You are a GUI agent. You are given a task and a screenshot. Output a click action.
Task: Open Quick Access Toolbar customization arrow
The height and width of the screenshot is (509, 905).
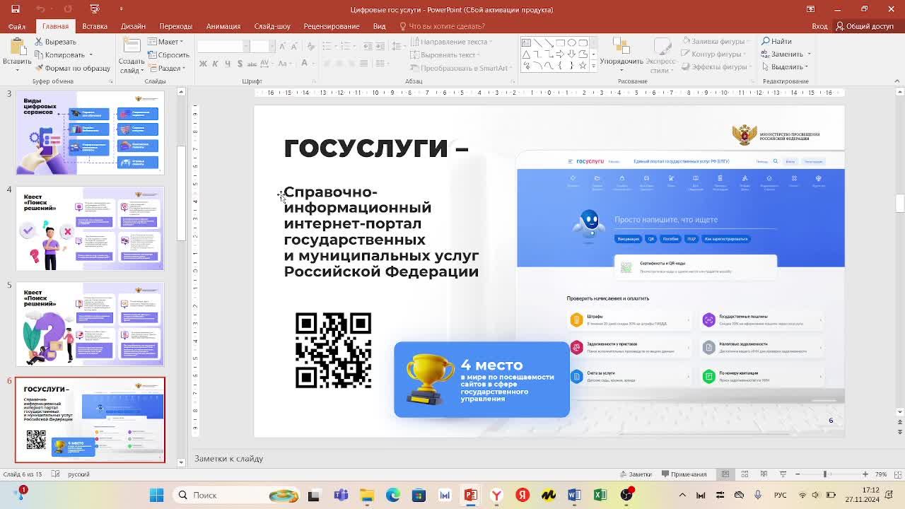121,9
